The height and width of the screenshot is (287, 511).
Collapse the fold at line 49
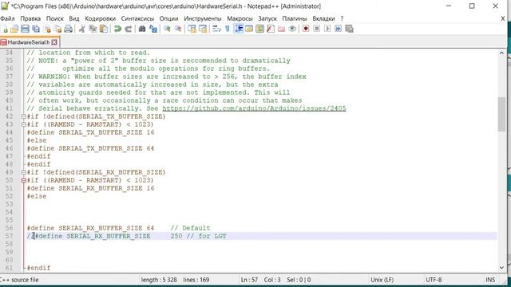click(23, 172)
